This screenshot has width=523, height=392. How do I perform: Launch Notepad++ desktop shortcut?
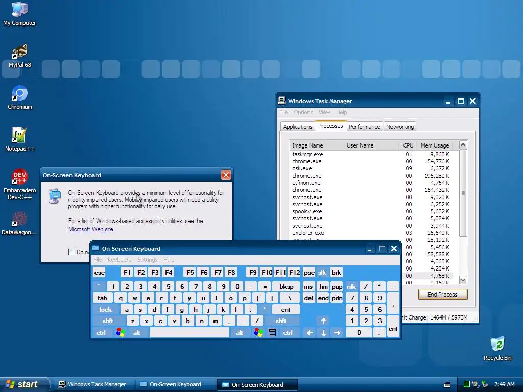click(x=19, y=139)
